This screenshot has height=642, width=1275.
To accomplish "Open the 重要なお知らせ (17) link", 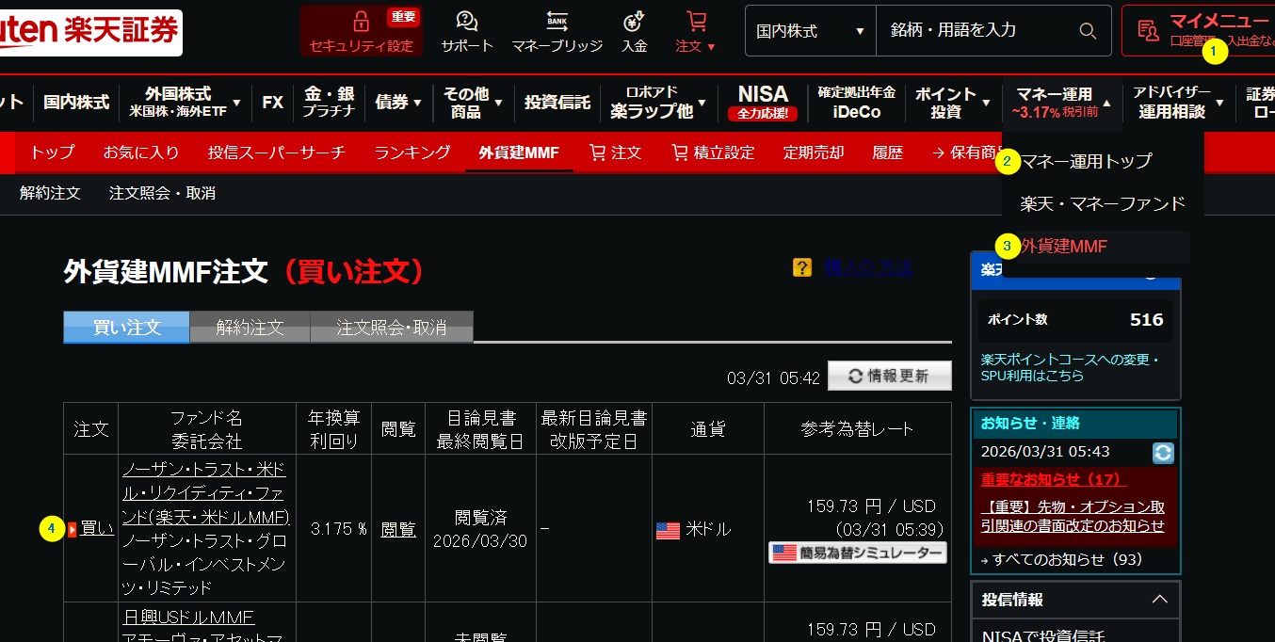I will [1053, 480].
